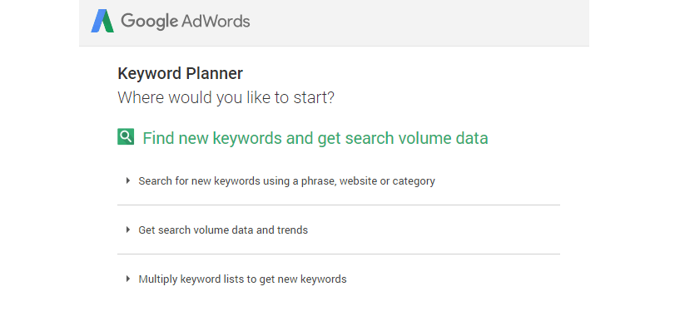The width and height of the screenshot is (685, 326).
Task: Click 'Where would you like to start?' text
Action: point(226,97)
